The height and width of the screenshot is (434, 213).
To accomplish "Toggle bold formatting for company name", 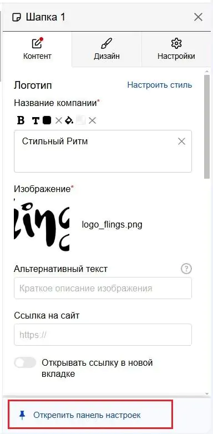I will 21,120.
